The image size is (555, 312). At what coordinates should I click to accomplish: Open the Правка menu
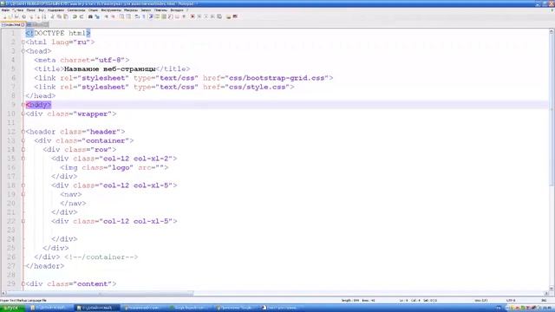click(x=17, y=10)
